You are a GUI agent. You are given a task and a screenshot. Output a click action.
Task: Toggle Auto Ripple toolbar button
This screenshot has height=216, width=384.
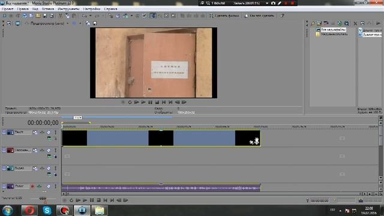point(125,16)
